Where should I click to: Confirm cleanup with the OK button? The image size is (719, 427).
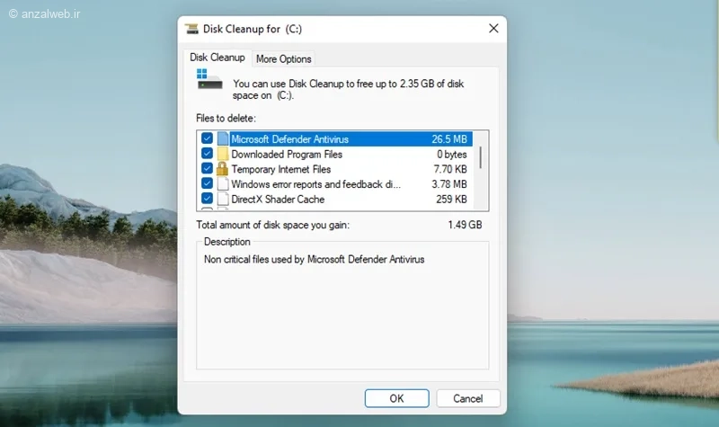point(396,398)
